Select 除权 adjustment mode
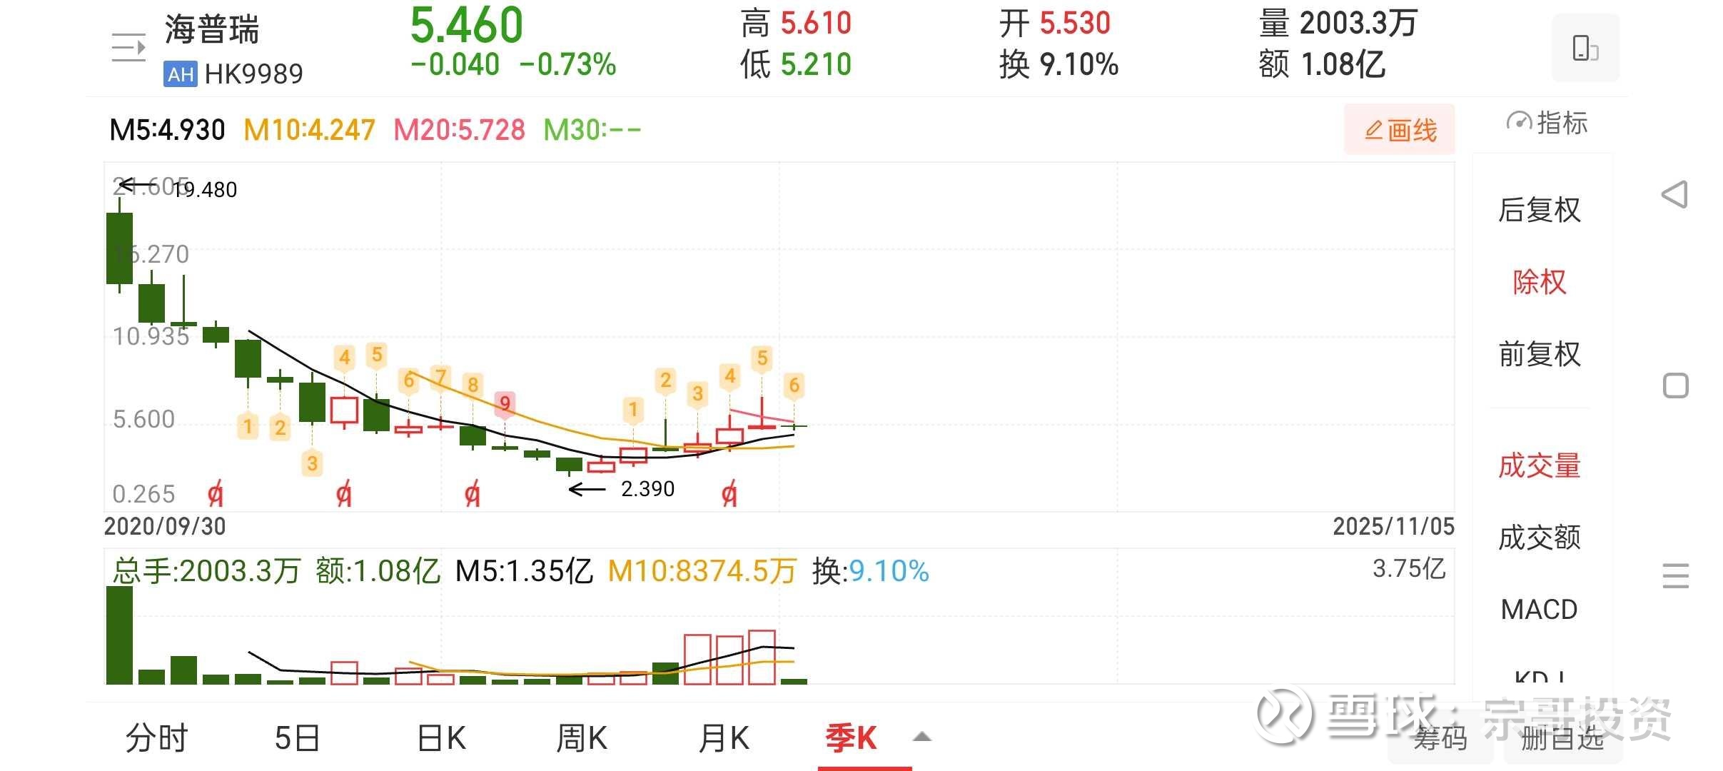 (1540, 282)
